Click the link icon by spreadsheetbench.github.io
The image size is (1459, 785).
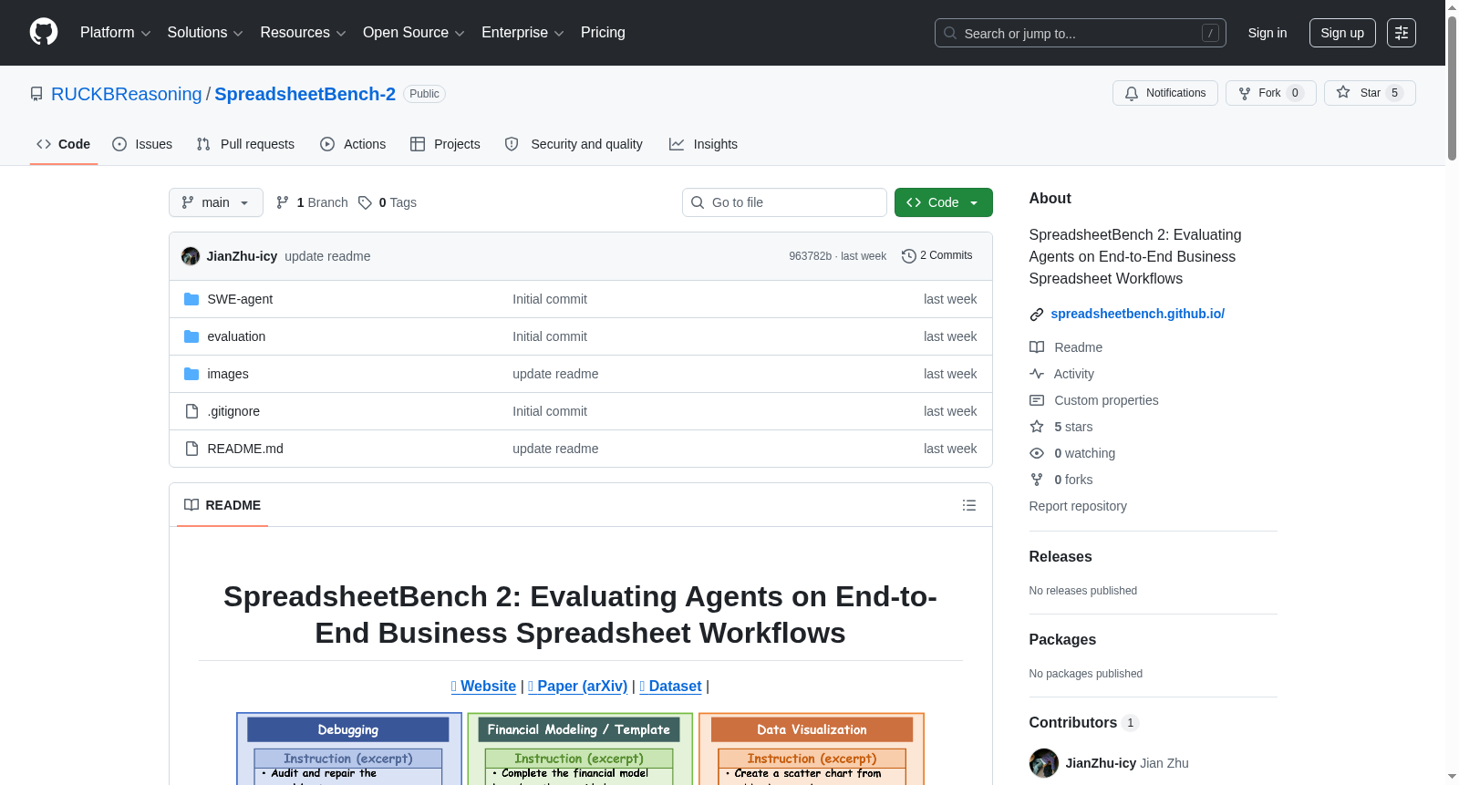[1037, 315]
